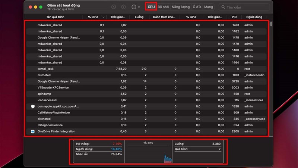
Task: Sort processes by PID column header
Action: point(234,17)
